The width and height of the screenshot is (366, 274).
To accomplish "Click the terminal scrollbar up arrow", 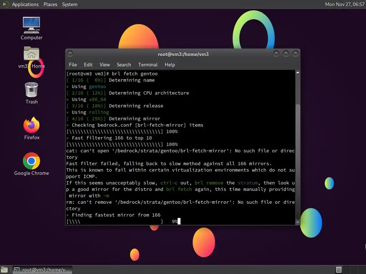I will click(x=298, y=73).
